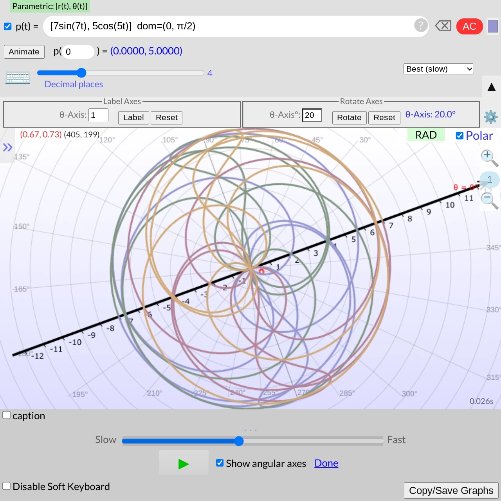Click the θ-Axis rotation angle input field
The height and width of the screenshot is (501, 501).
click(x=312, y=115)
